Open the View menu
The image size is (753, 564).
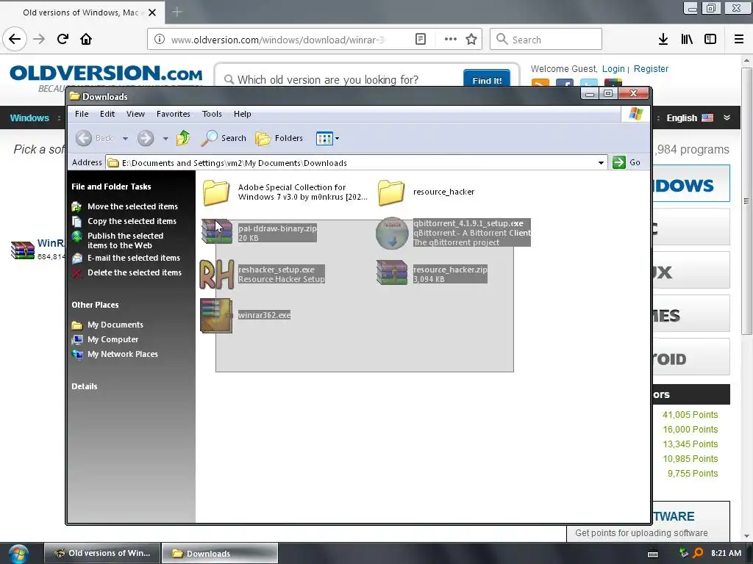(x=135, y=114)
